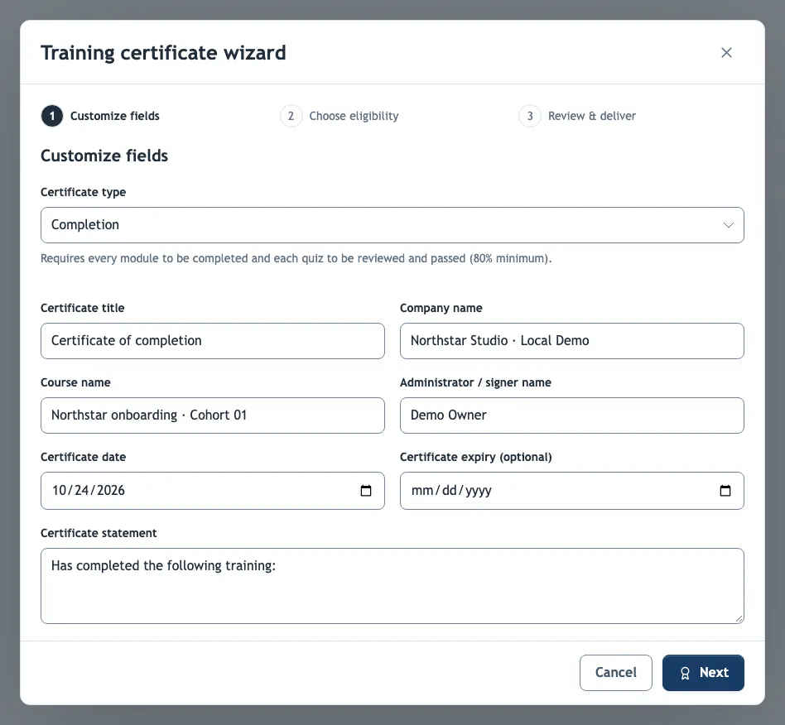The height and width of the screenshot is (725, 785).
Task: Go to step 3 Review & deliver
Action: point(578,116)
